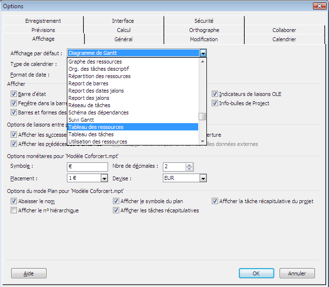
Task: Collapse the Affichage par défaut dropdown arrow
Action: (x=204, y=53)
